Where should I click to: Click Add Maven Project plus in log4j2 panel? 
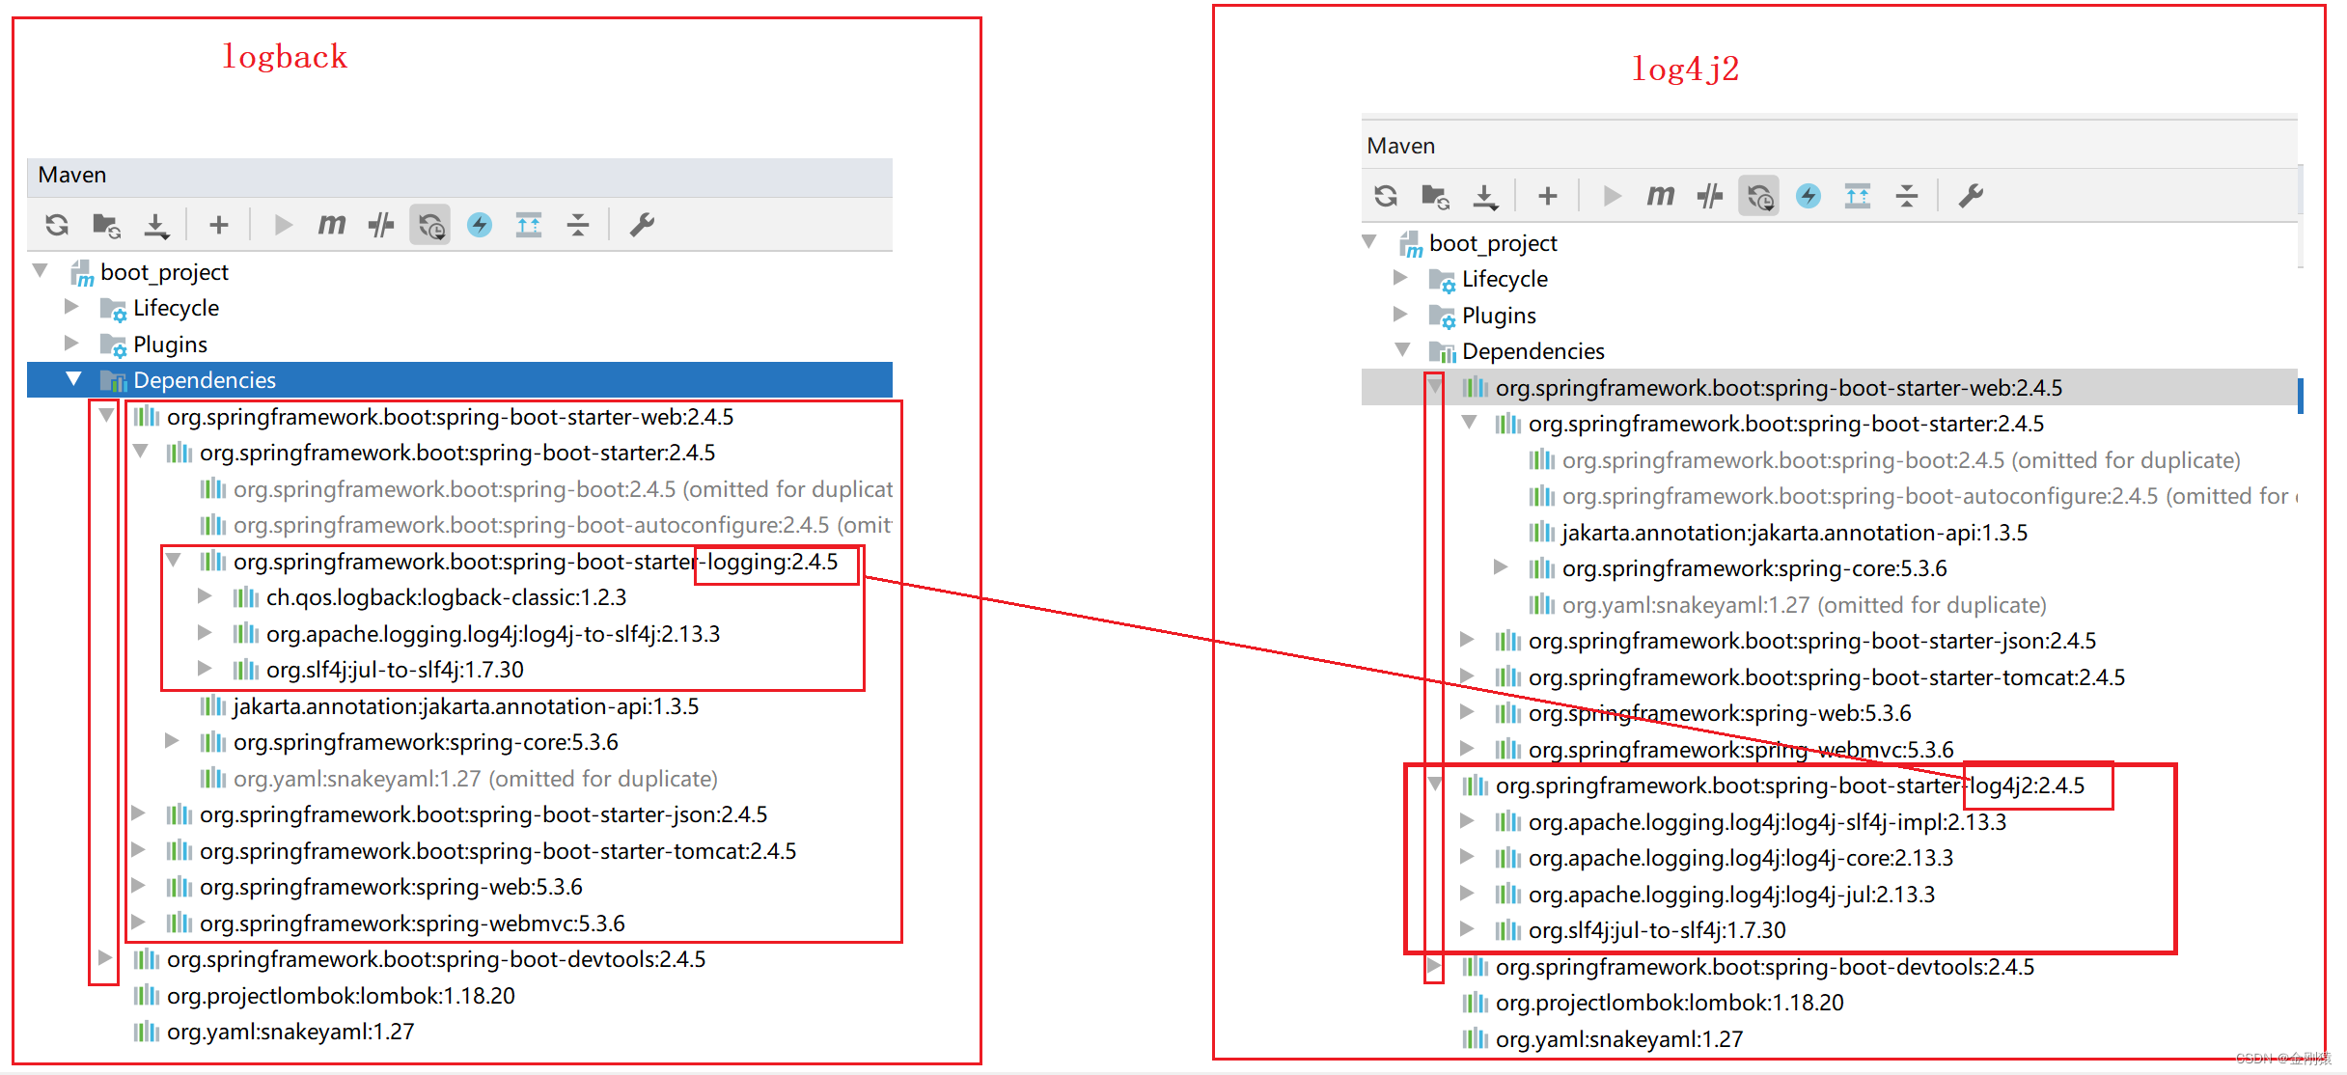pos(1548,196)
